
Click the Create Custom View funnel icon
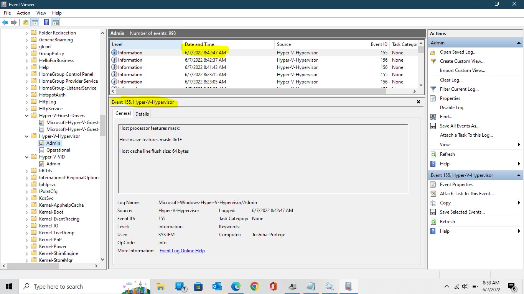433,61
